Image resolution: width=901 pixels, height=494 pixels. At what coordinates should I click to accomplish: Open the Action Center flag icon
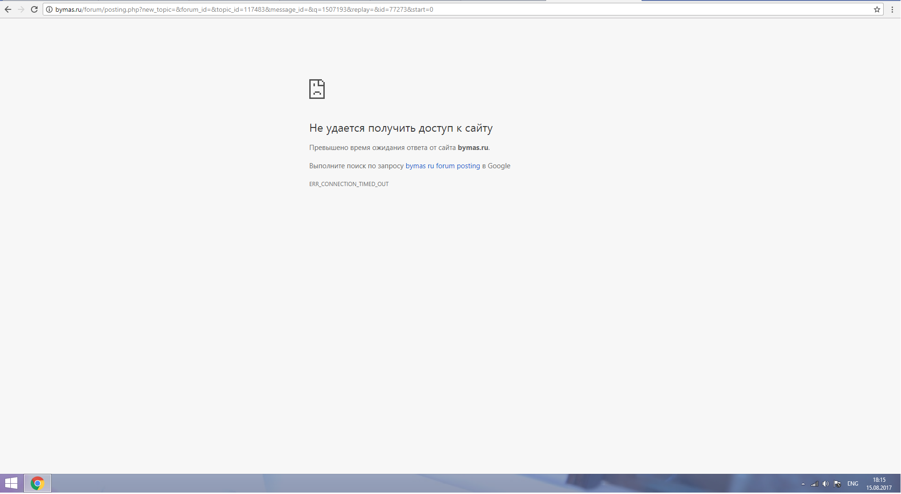click(837, 484)
